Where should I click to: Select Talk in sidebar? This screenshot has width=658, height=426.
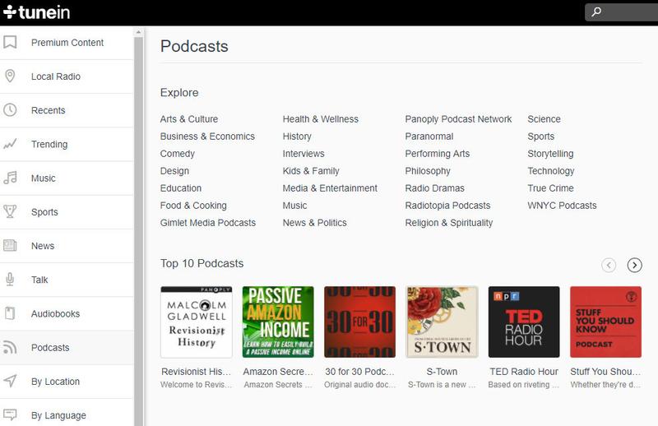pyautogui.click(x=39, y=280)
